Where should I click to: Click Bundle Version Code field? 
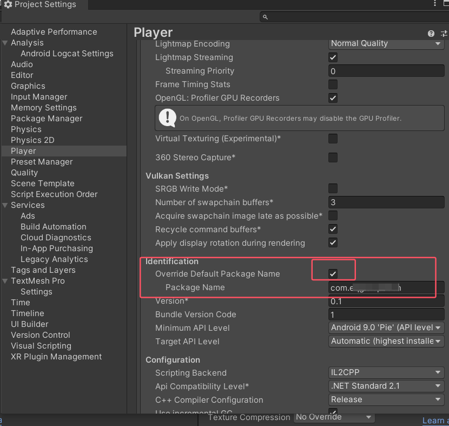click(386, 314)
